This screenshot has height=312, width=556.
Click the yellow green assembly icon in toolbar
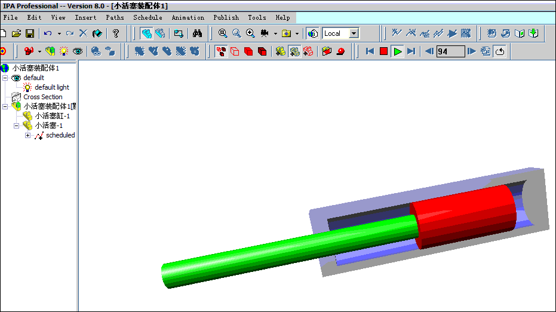pos(50,51)
